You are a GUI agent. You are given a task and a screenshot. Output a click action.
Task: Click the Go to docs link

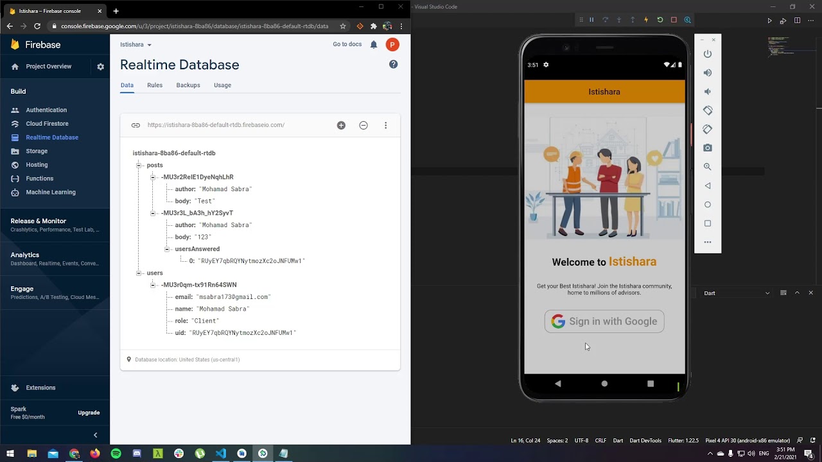click(x=347, y=44)
